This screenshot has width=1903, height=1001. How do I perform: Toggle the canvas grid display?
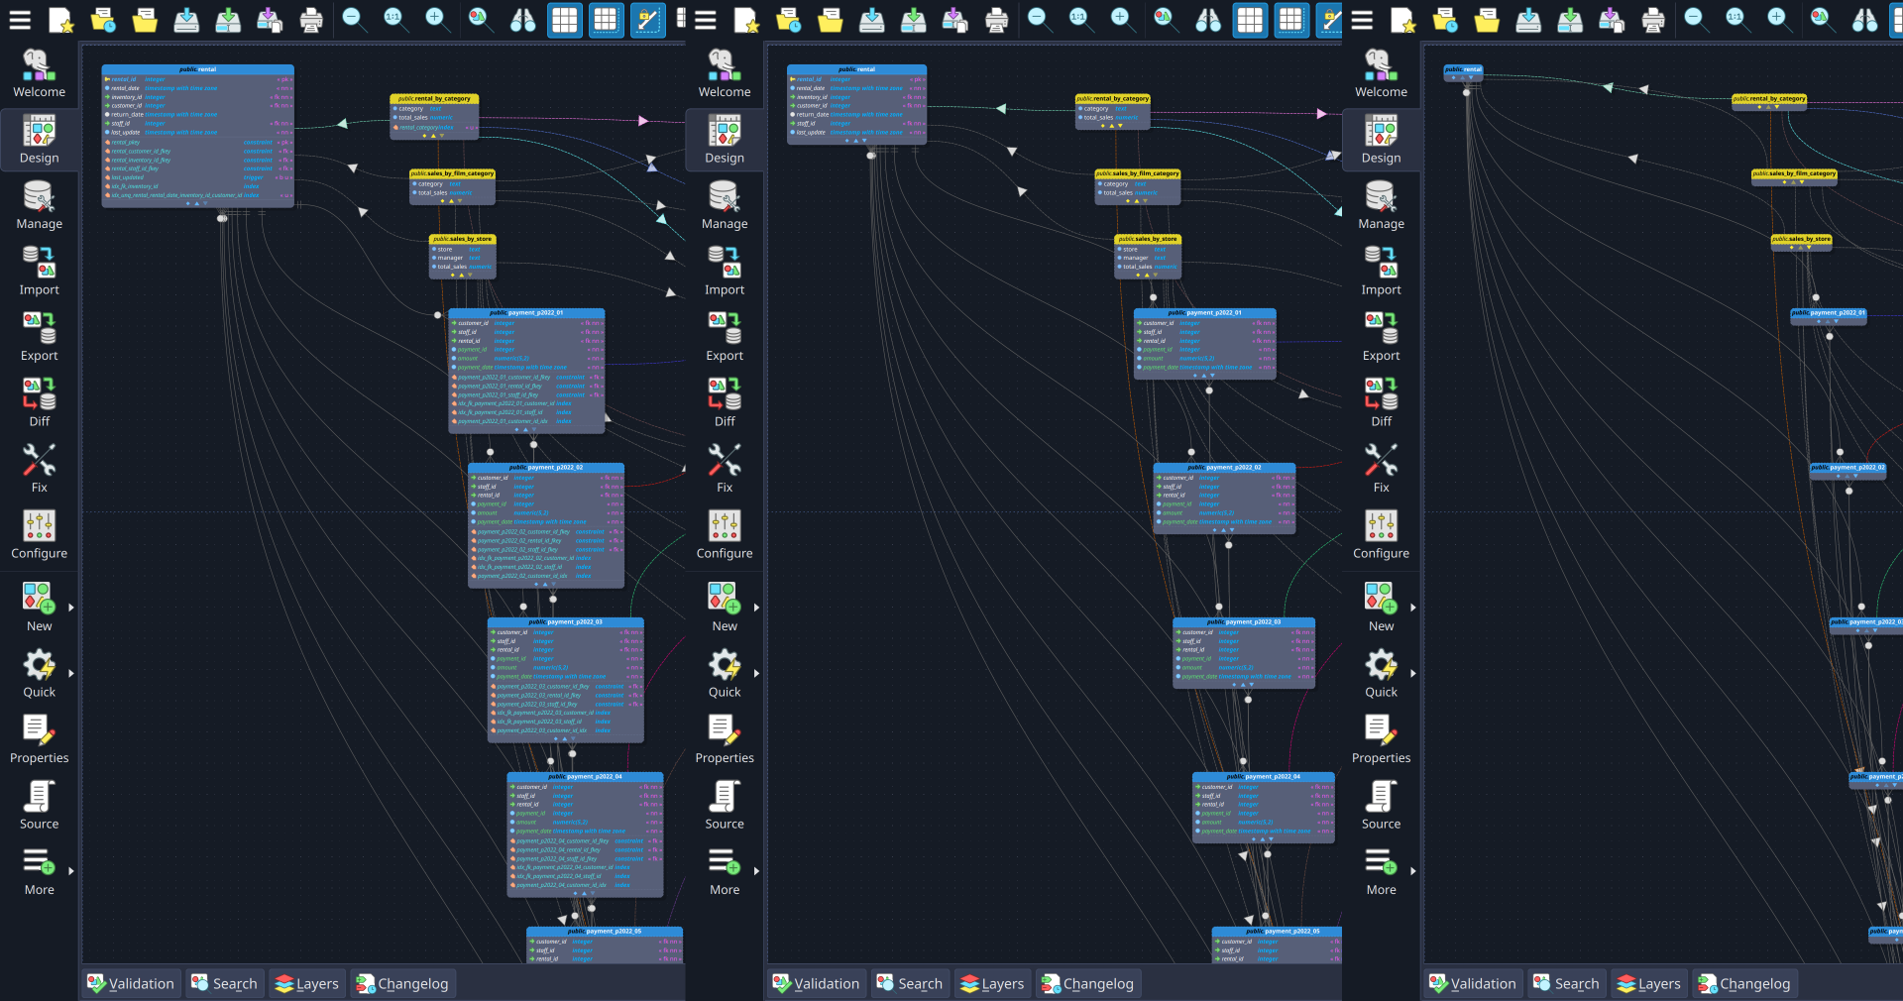[565, 20]
